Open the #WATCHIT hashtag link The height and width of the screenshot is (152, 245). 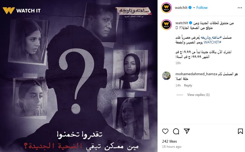212,42
